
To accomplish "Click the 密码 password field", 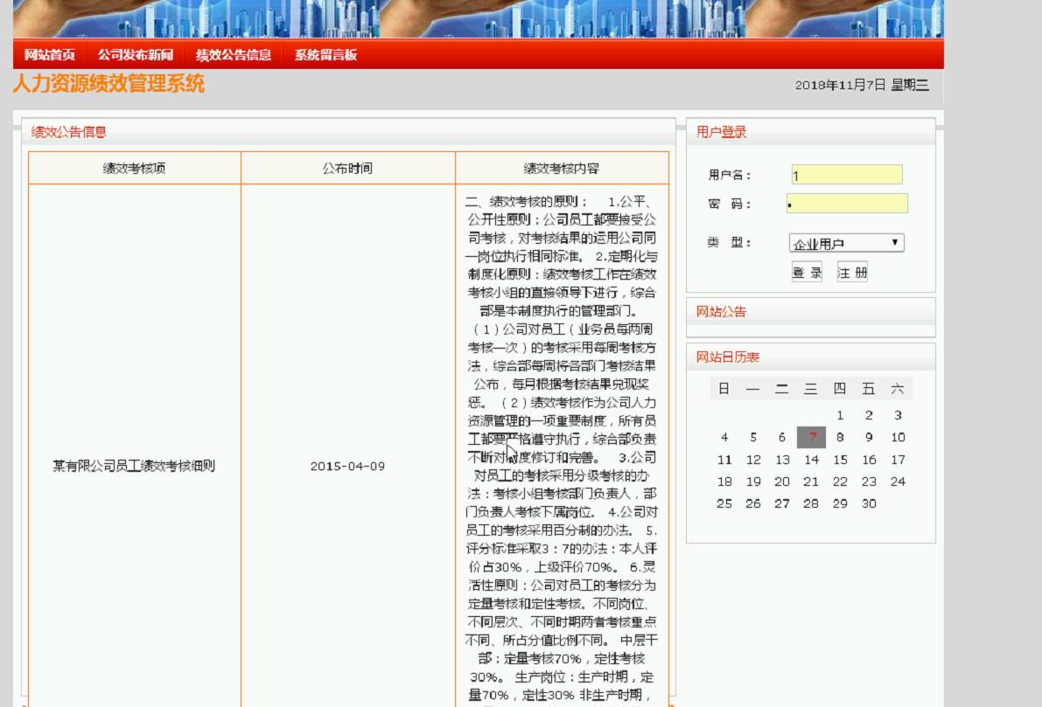I will coord(847,203).
